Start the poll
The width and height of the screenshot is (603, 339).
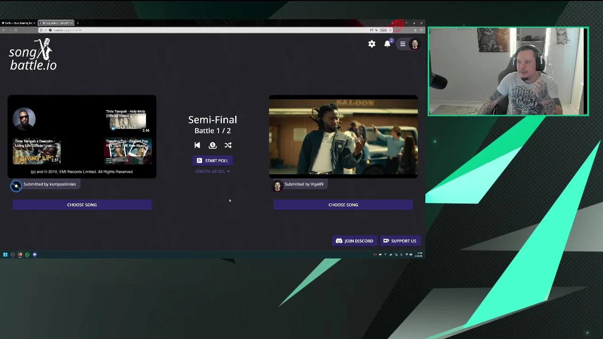point(212,161)
